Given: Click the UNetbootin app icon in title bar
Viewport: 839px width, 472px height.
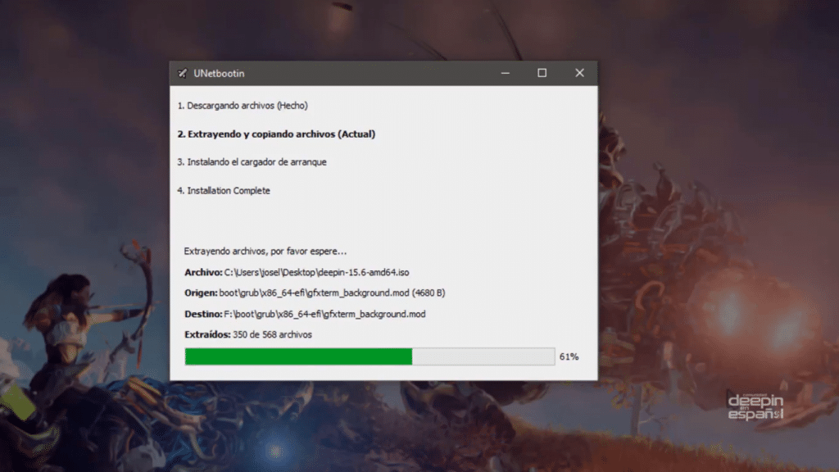Looking at the screenshot, I should (182, 74).
